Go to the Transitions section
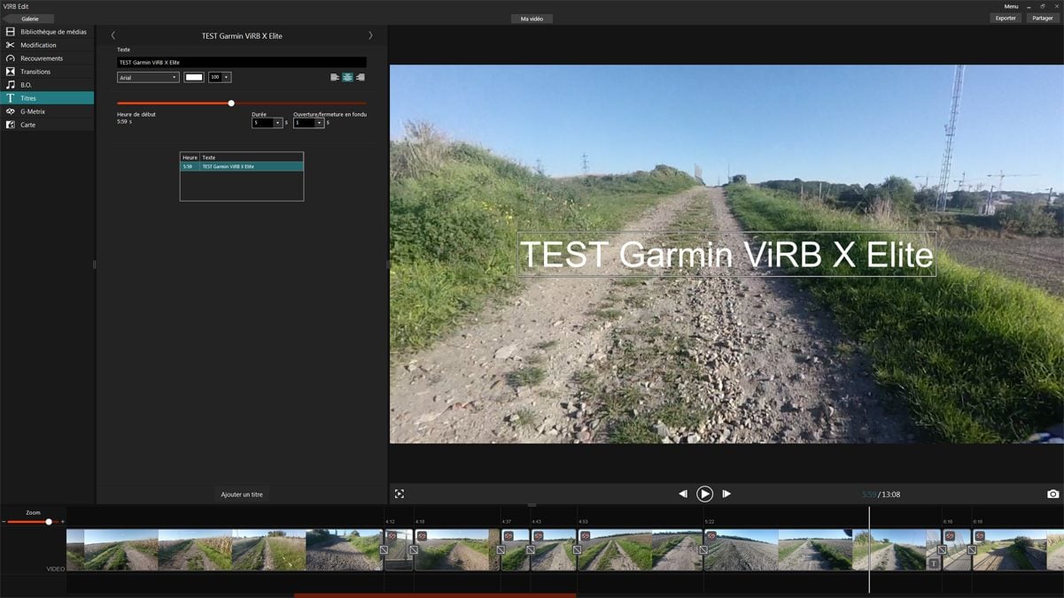This screenshot has width=1064, height=598. pyautogui.click(x=47, y=72)
